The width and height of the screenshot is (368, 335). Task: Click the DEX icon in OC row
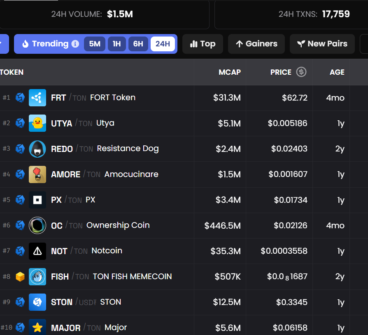[x=20, y=225]
